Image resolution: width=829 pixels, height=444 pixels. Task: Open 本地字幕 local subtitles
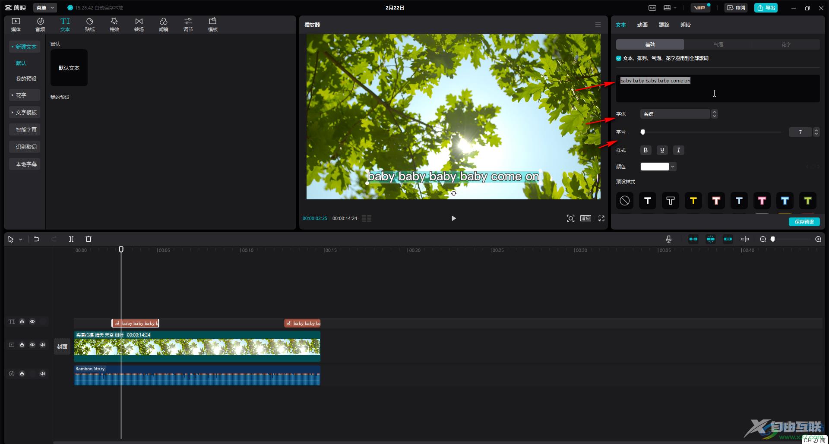coord(25,164)
